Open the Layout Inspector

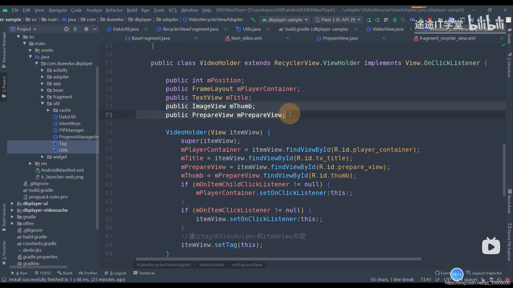pos(484,273)
